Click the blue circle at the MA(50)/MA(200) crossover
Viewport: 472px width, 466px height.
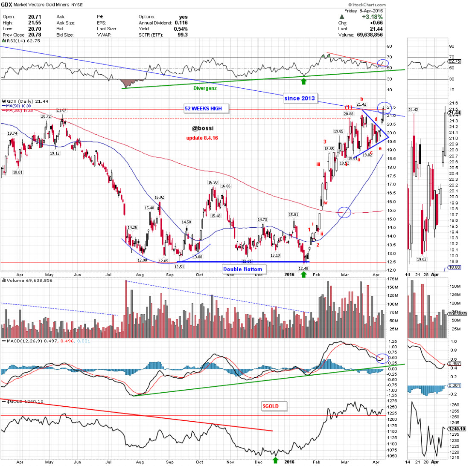pos(344,212)
